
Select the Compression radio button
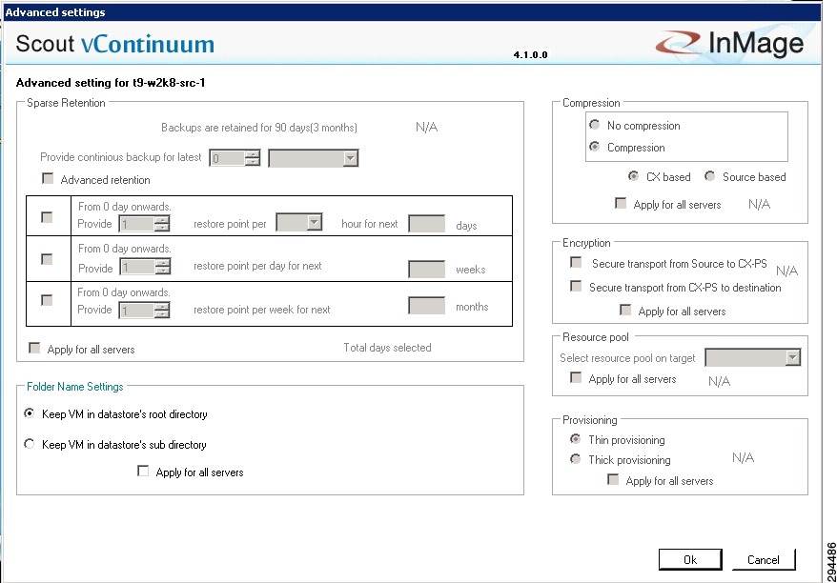pos(594,146)
